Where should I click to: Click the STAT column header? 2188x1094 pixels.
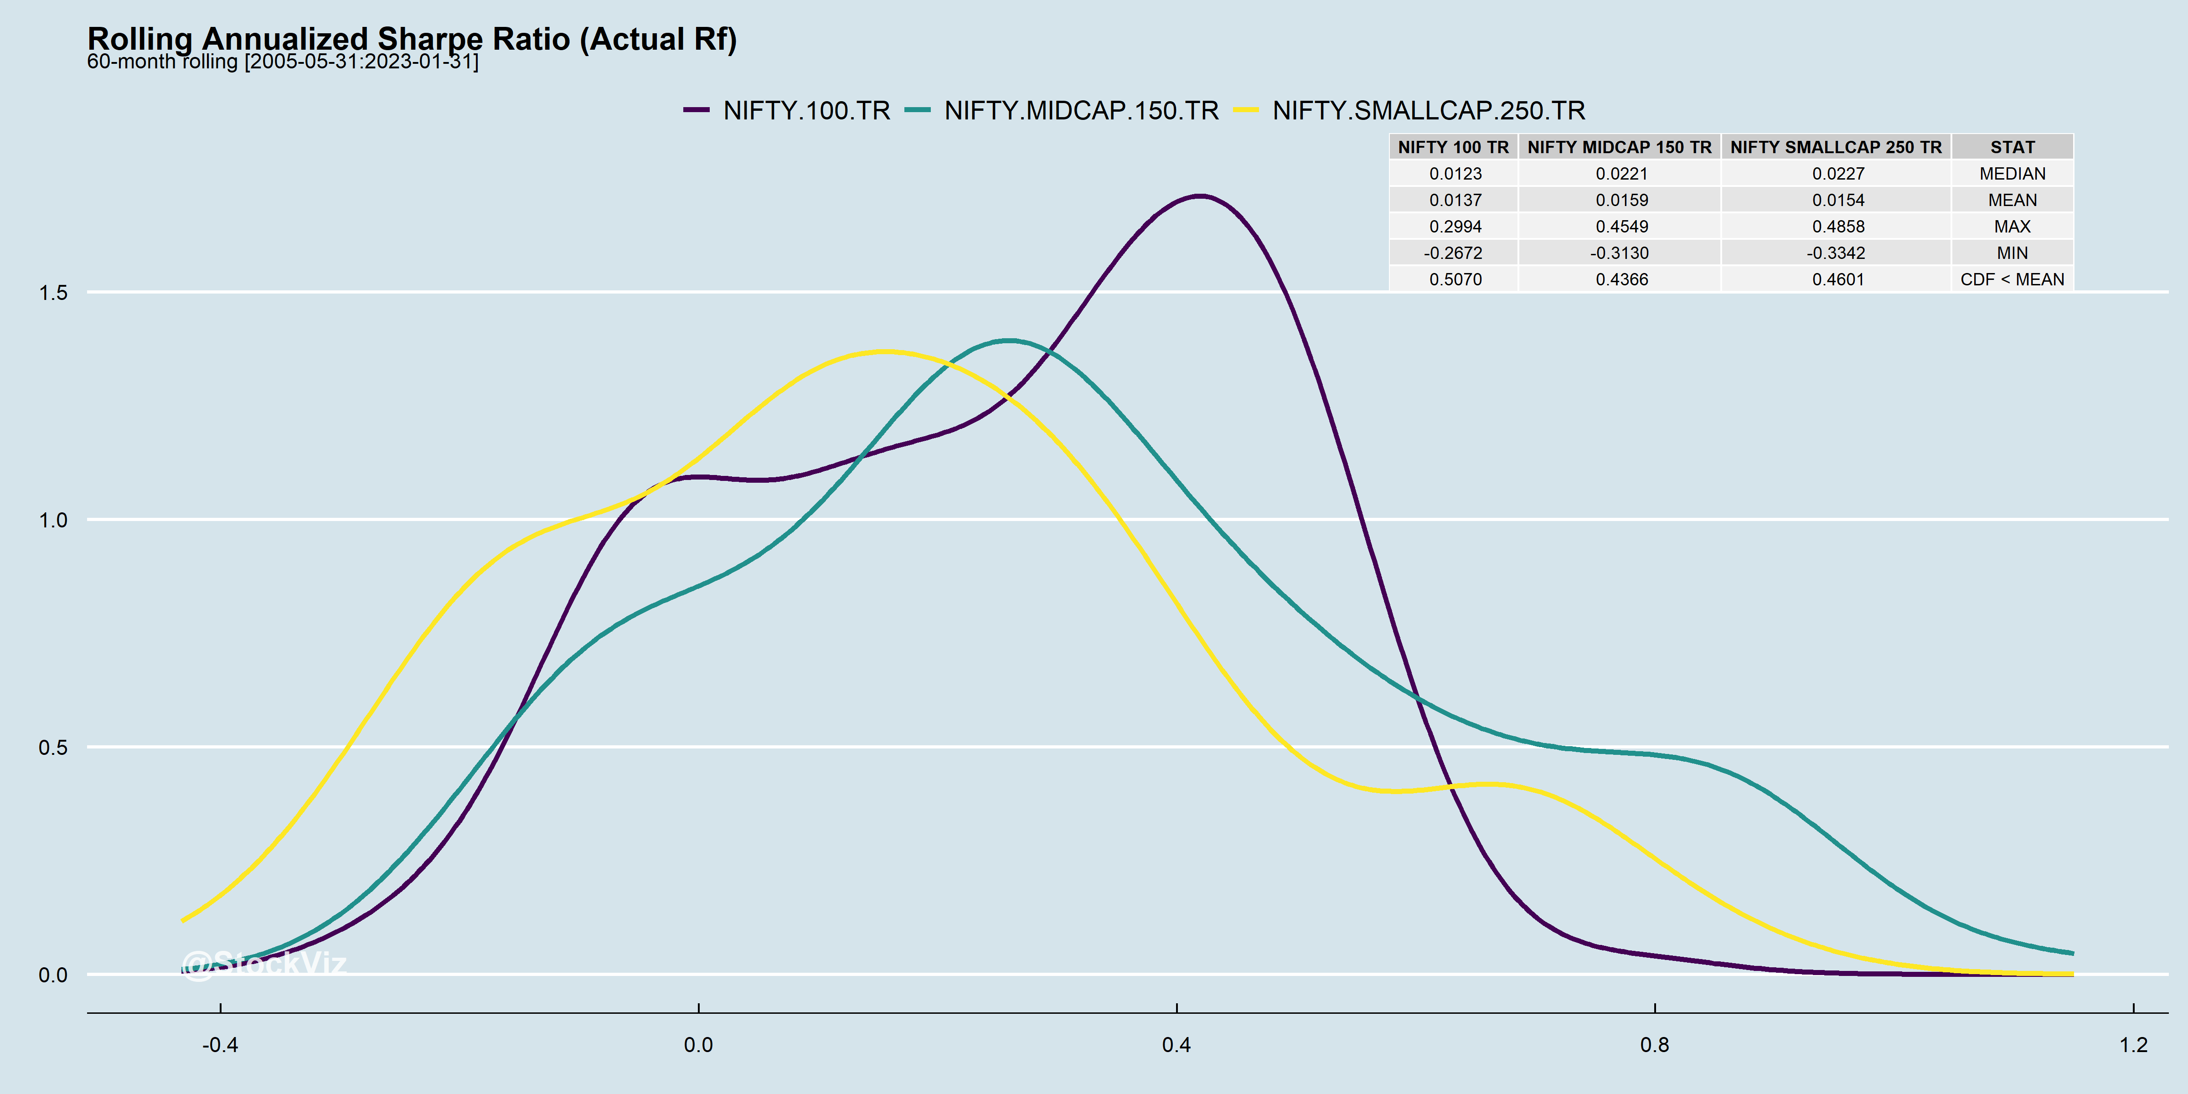coord(2012,147)
